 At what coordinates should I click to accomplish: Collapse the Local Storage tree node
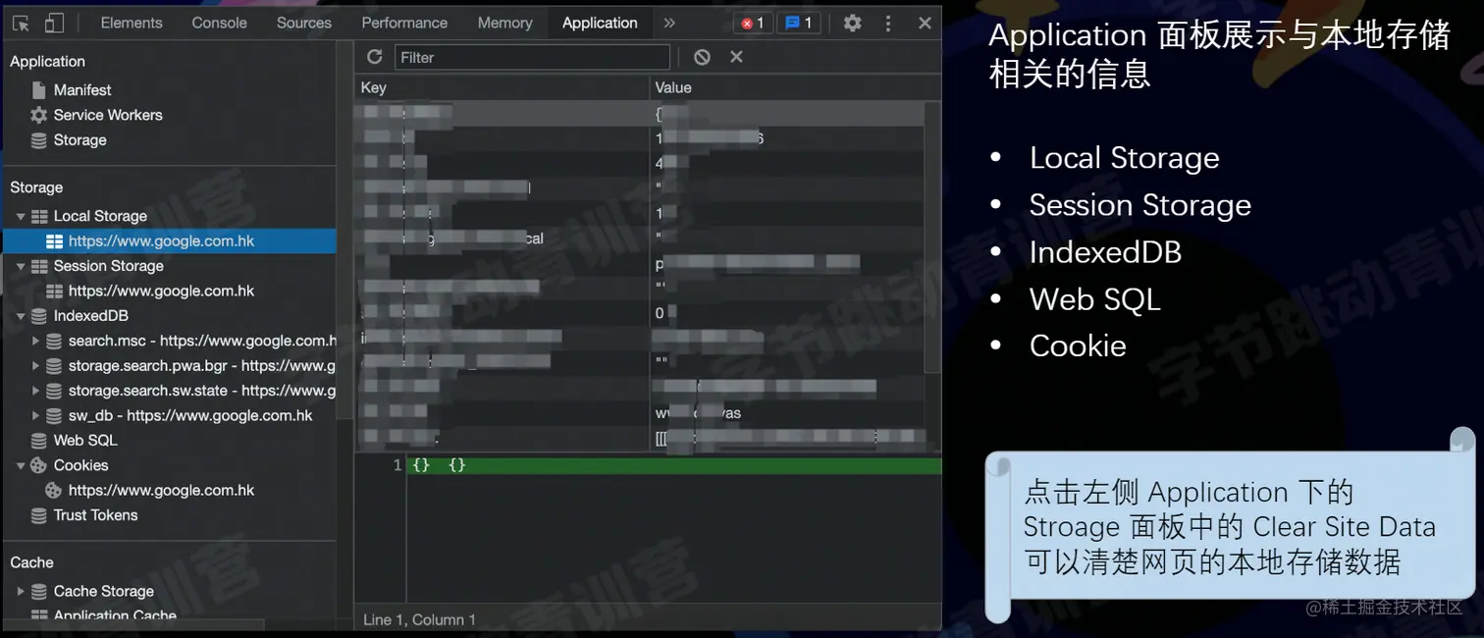click(x=21, y=216)
